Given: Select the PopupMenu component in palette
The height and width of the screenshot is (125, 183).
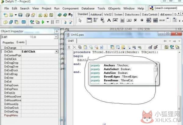Looking at the screenshot, I should pos(102,20).
